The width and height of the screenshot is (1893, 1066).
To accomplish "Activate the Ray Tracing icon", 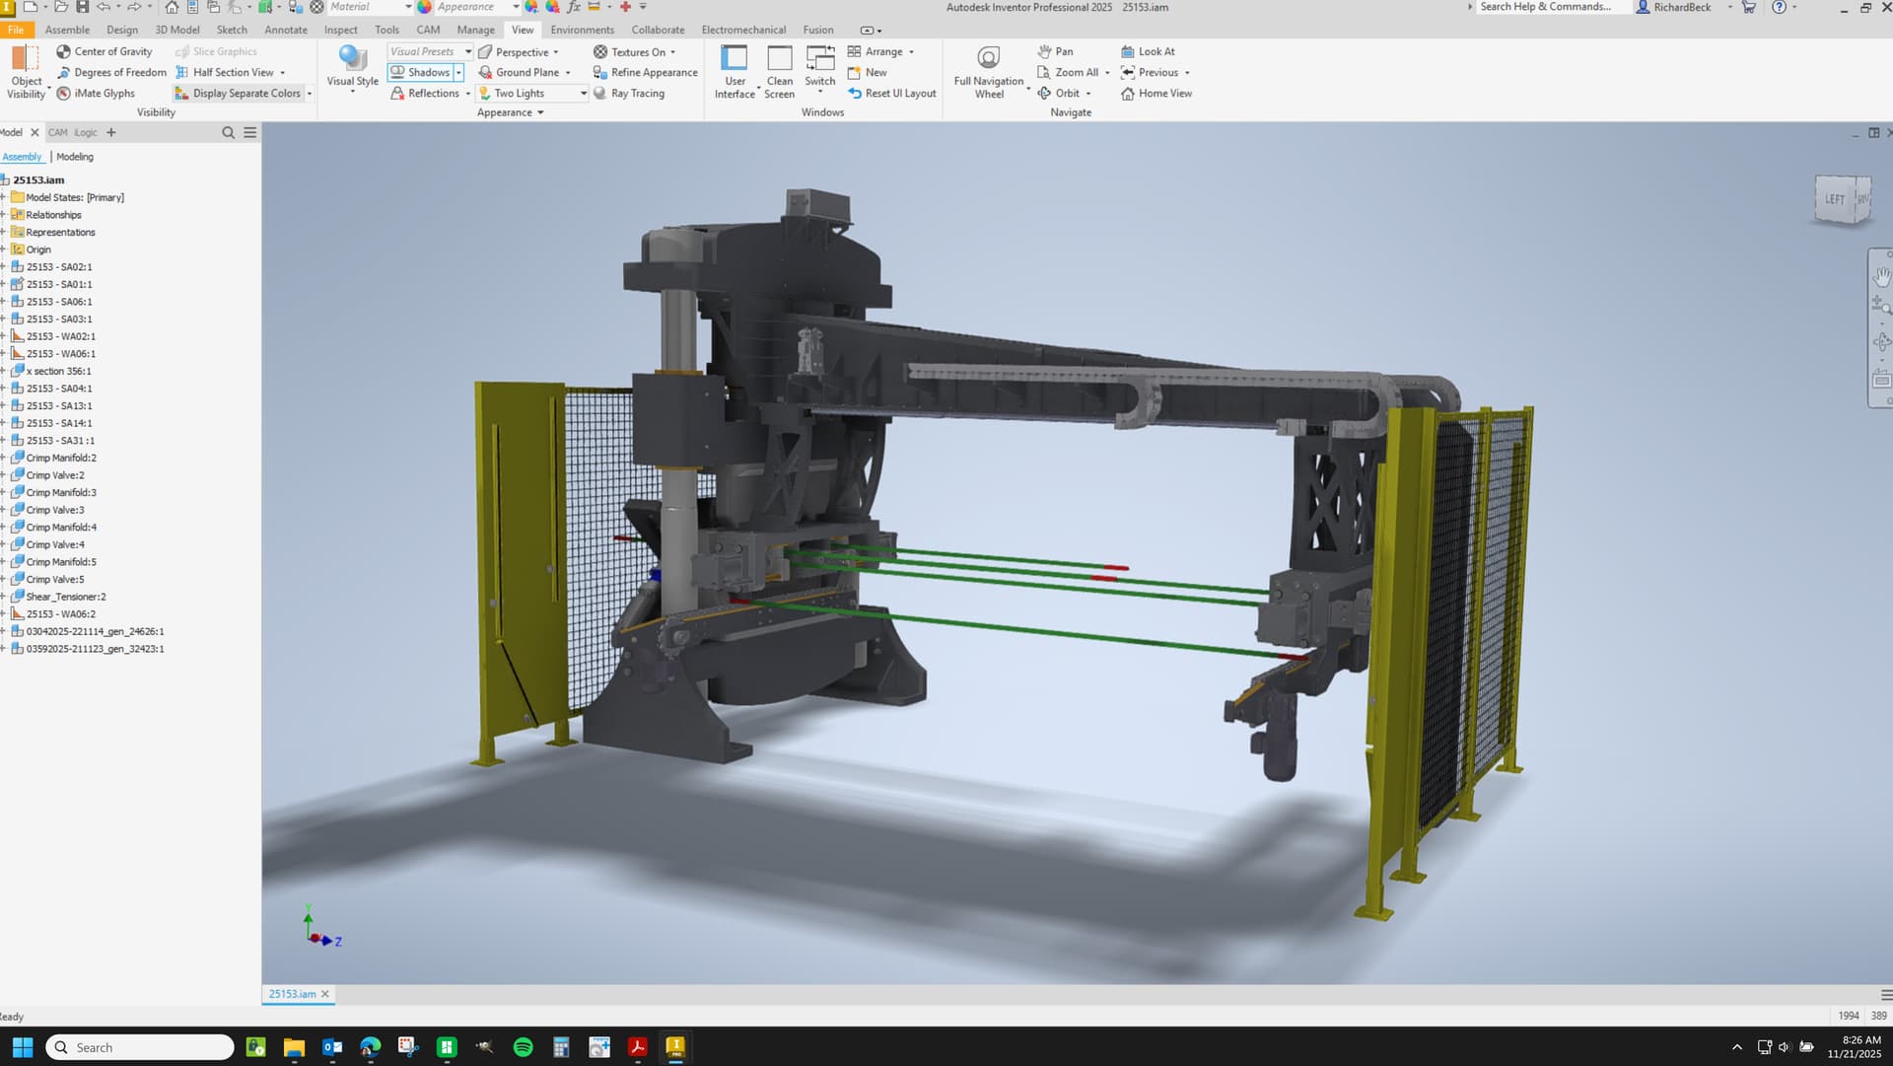I will click(599, 94).
